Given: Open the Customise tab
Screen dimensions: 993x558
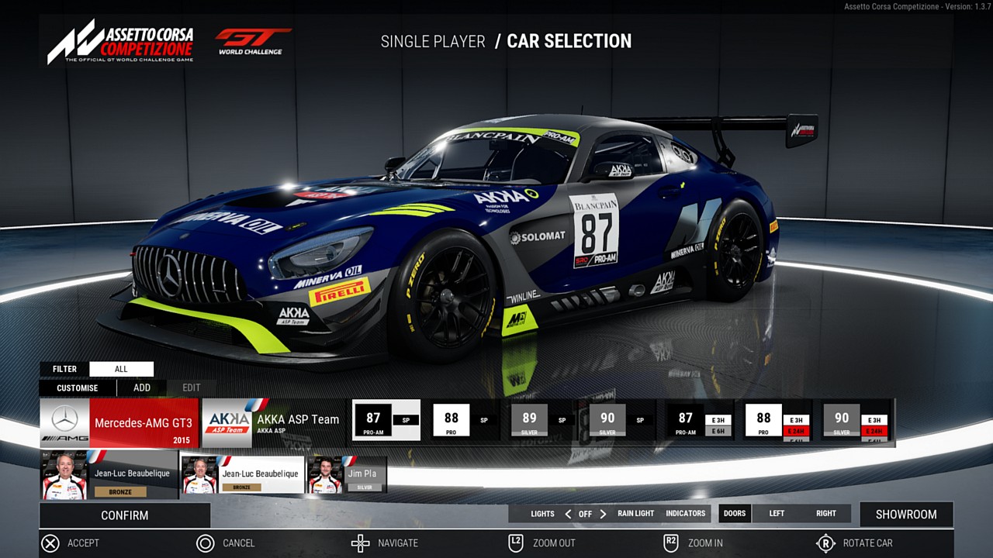Looking at the screenshot, I should click(78, 387).
